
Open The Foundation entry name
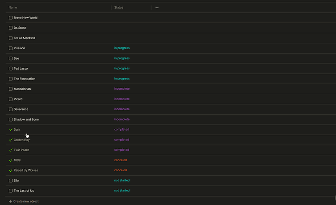point(24,79)
